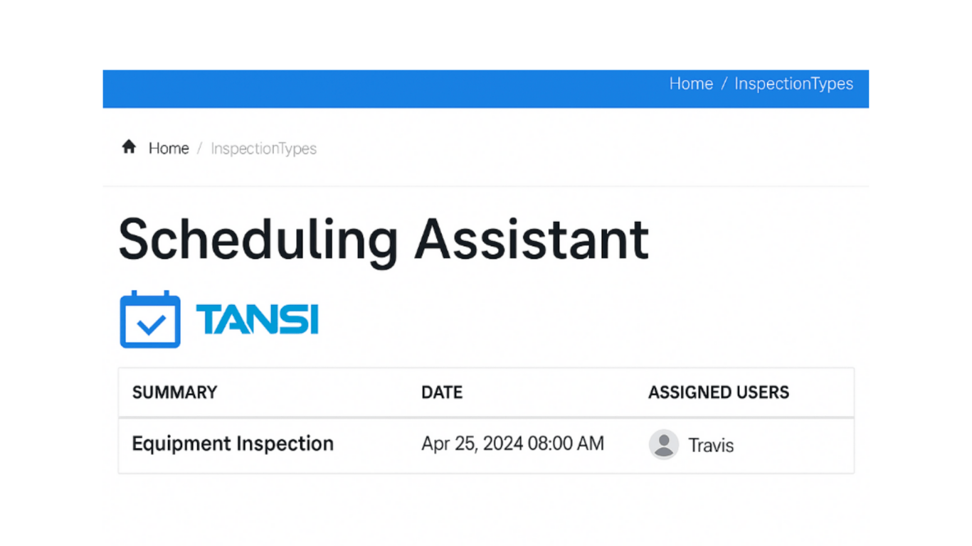Click InspectionTypes in the top blue bar
Viewport: 972px width, 546px height.
point(793,83)
